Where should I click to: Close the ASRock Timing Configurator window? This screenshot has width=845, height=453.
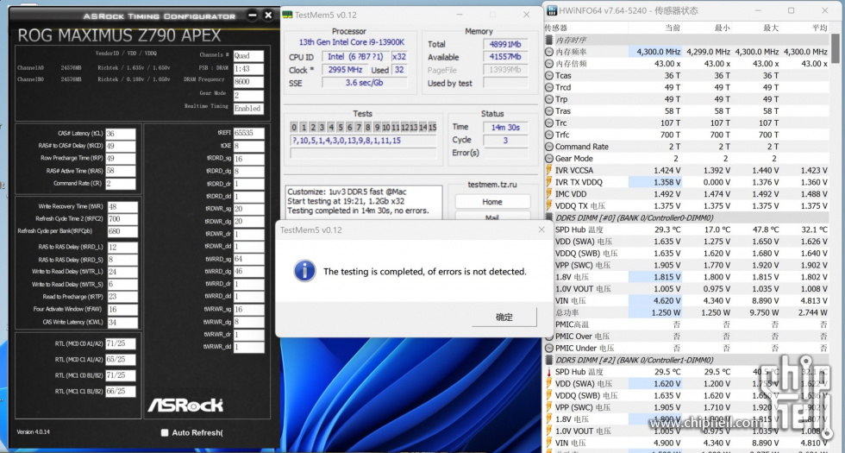268,16
